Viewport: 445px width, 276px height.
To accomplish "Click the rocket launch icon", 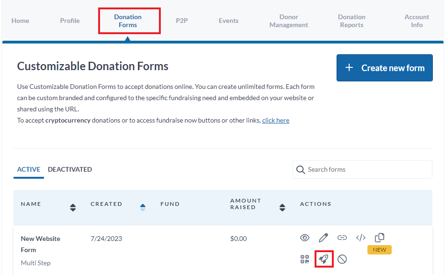I will pos(324,259).
